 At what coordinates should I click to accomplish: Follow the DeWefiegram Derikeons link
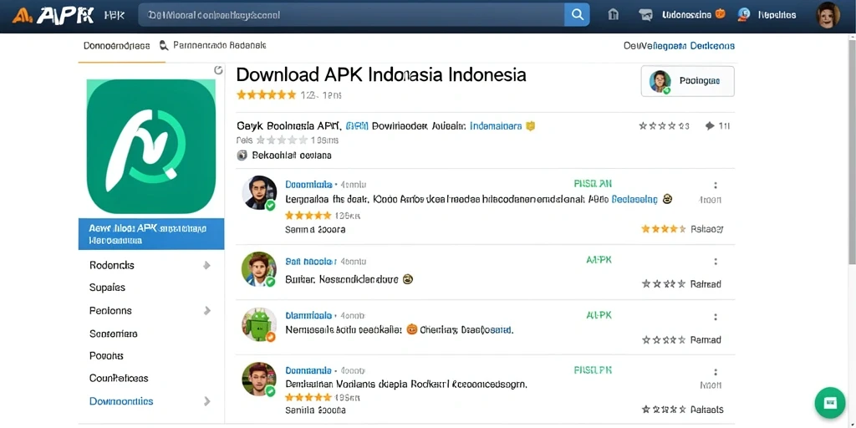click(x=679, y=46)
